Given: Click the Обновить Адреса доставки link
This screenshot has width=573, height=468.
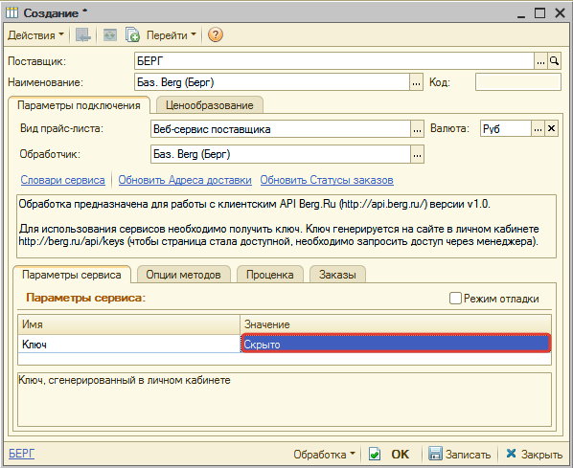Looking at the screenshot, I should coord(185,180).
